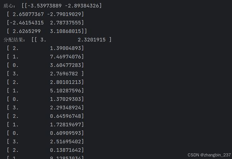Click the number 5.10287596
Image resolution: width=232 pixels, height=159 pixels.
(66, 91)
